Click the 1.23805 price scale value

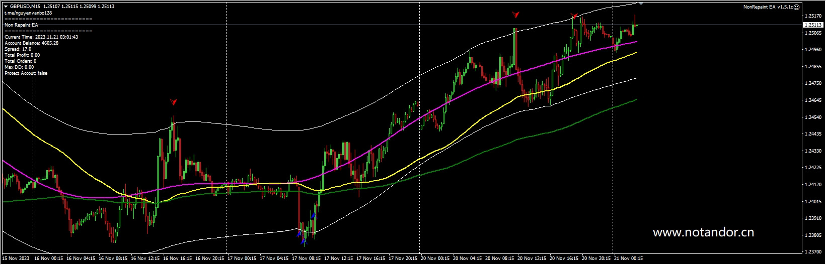coord(813,235)
